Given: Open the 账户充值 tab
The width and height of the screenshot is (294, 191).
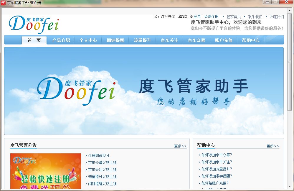Looking at the screenshot, I should (x=223, y=40).
